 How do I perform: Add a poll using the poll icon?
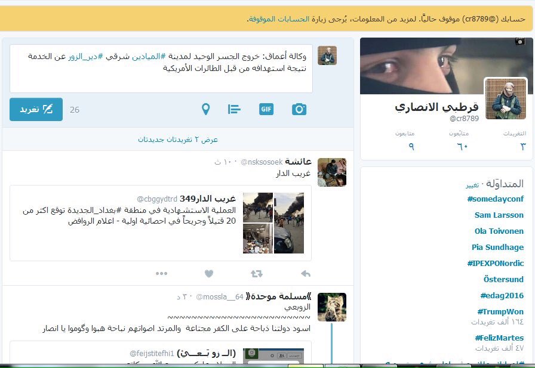234,109
